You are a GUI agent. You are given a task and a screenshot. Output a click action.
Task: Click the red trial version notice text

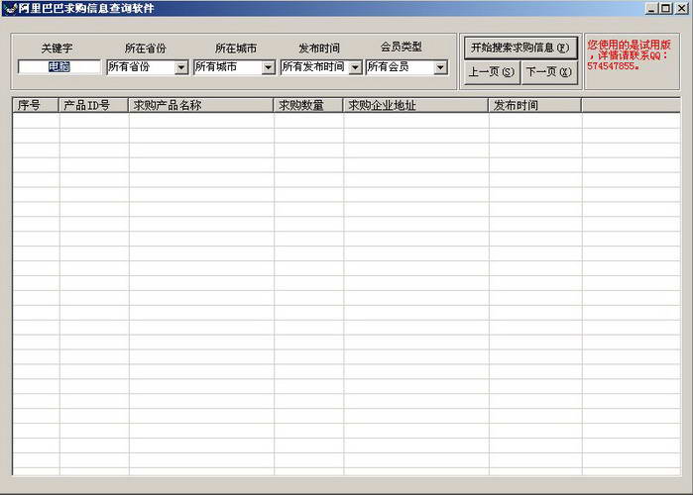[x=629, y=55]
